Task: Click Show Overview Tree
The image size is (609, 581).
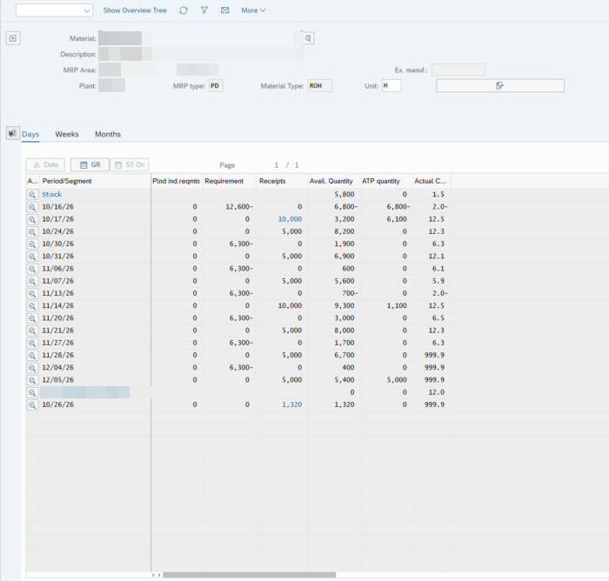Action: tap(135, 10)
